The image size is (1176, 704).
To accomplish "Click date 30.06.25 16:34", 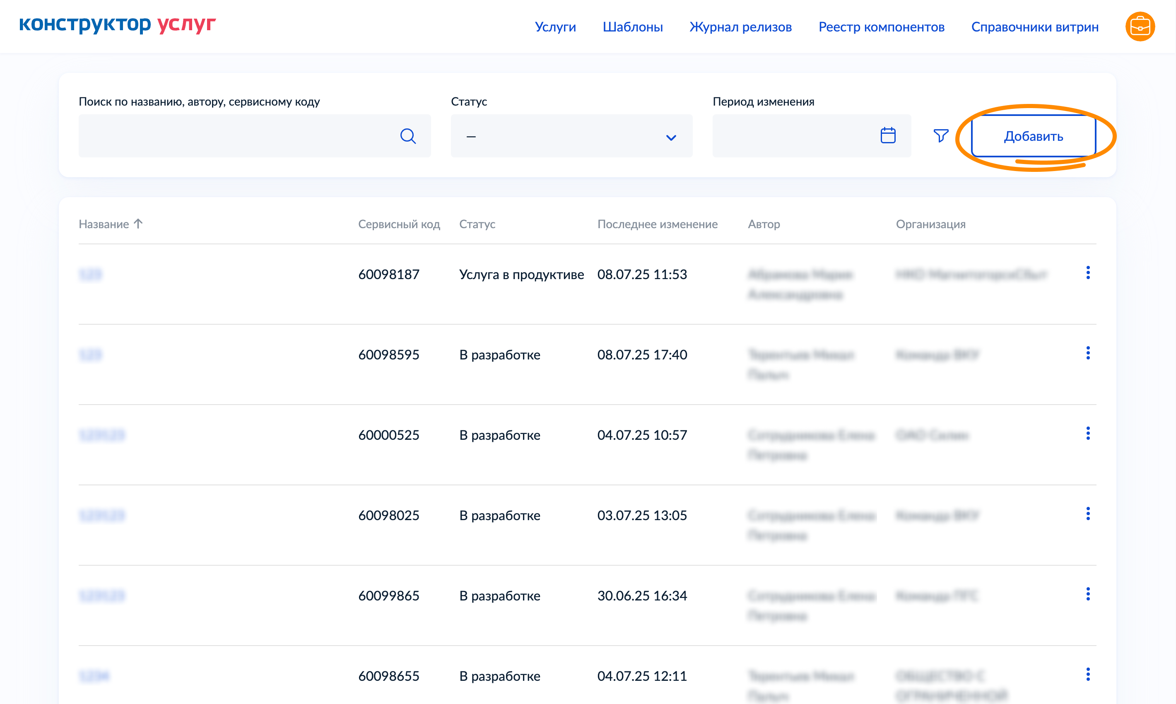I will pos(642,596).
